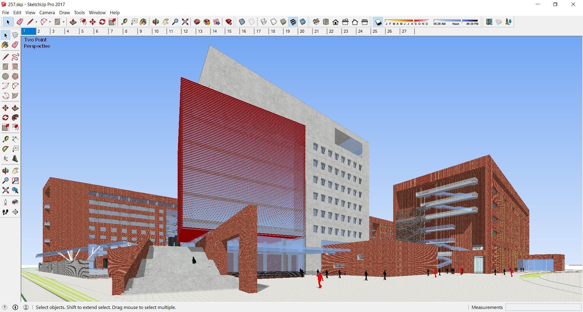Select the Push/Pull tool in top toolbar

tap(73, 22)
